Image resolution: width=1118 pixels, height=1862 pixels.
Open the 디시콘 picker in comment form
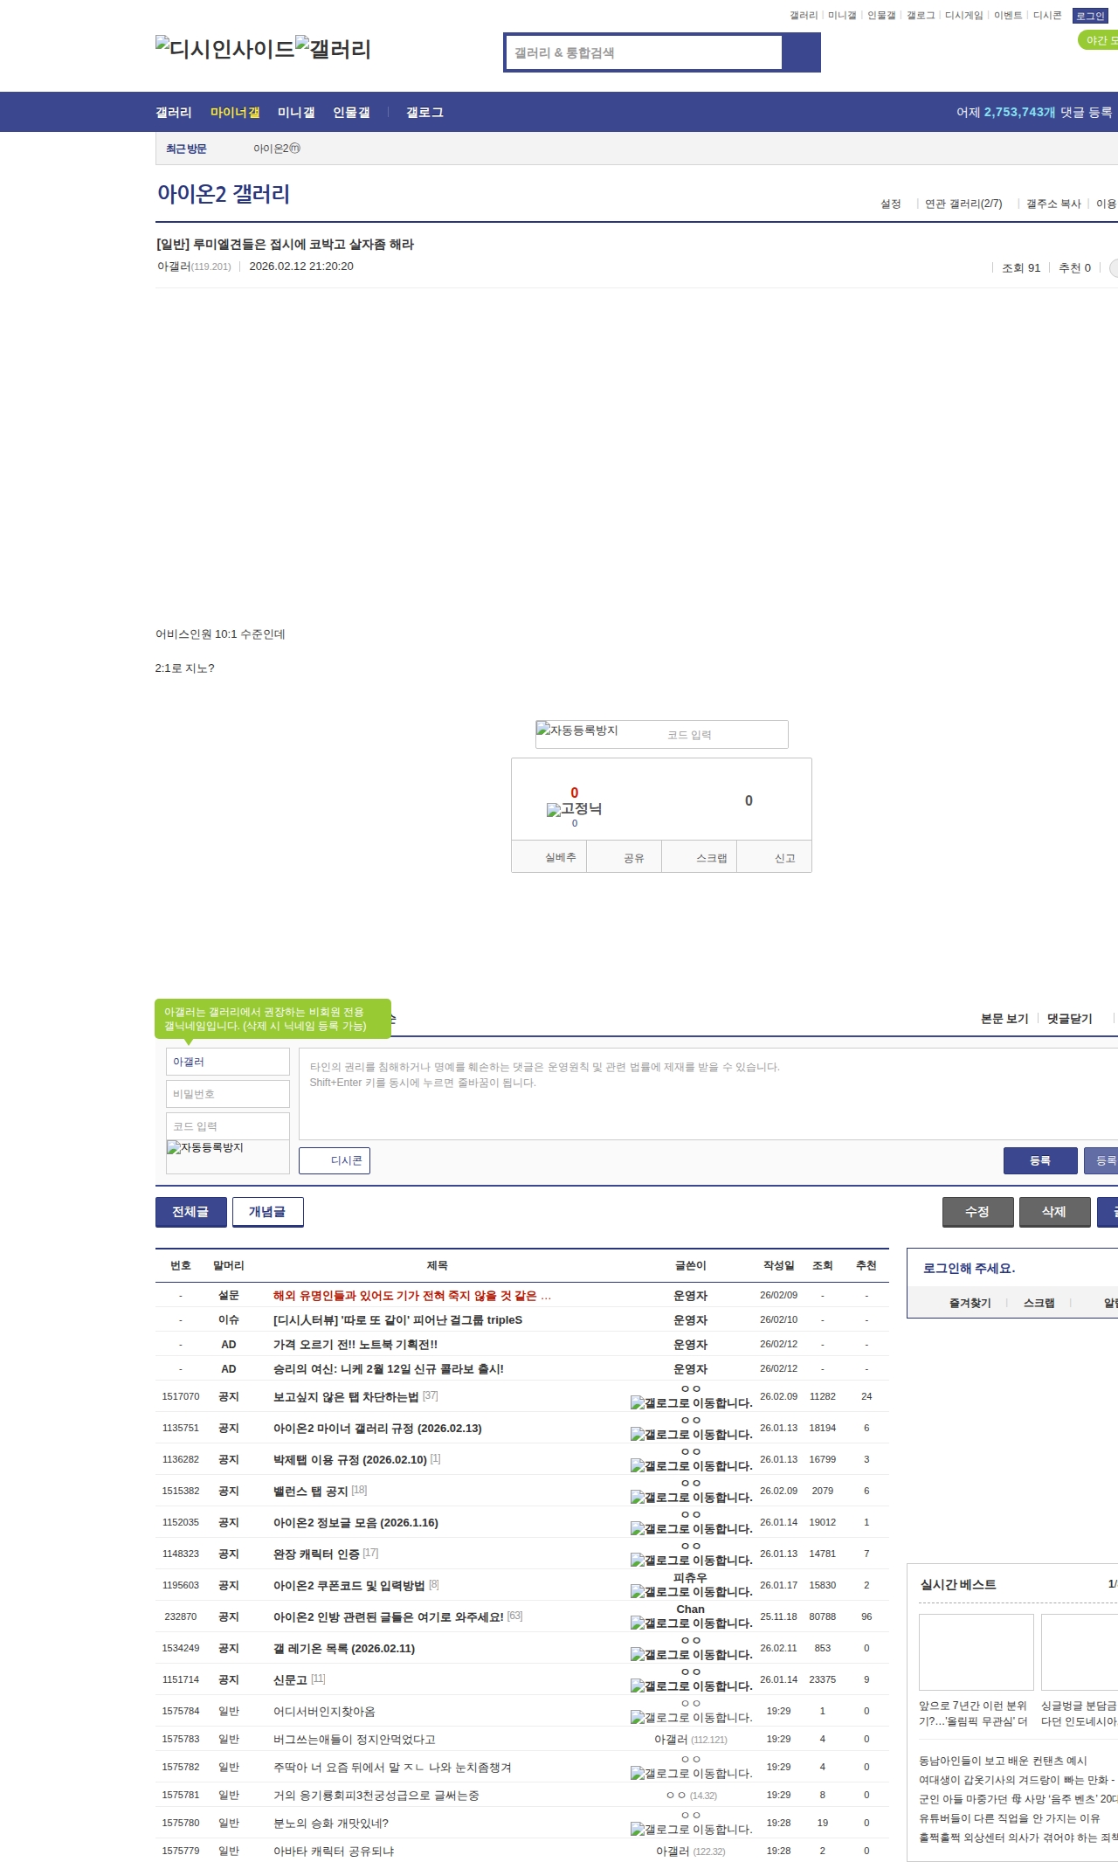[335, 1160]
